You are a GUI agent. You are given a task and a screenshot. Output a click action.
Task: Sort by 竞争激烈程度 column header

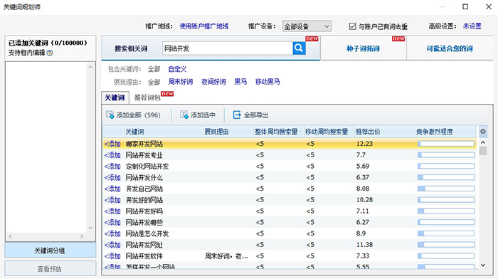(445, 132)
